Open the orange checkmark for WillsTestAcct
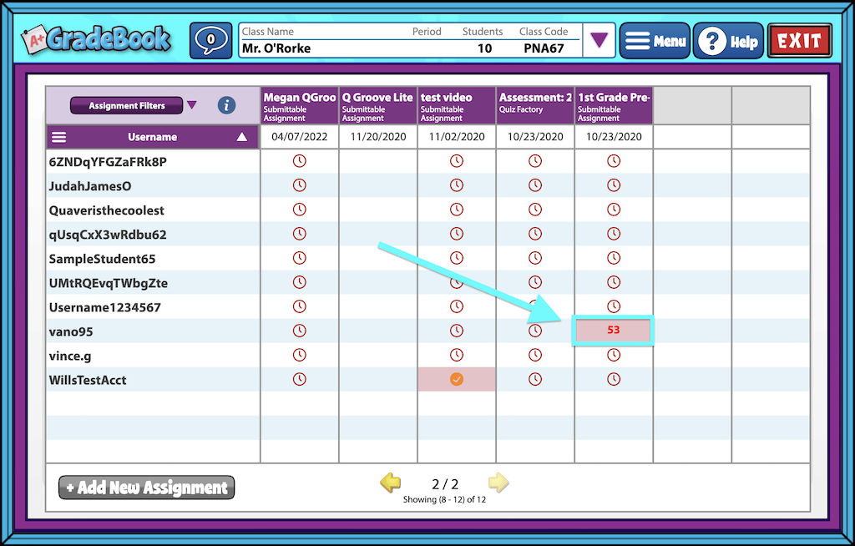 457,379
